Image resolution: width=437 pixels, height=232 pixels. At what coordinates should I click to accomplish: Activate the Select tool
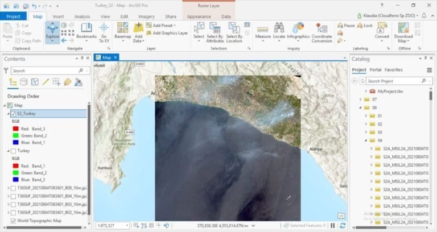pos(199,32)
